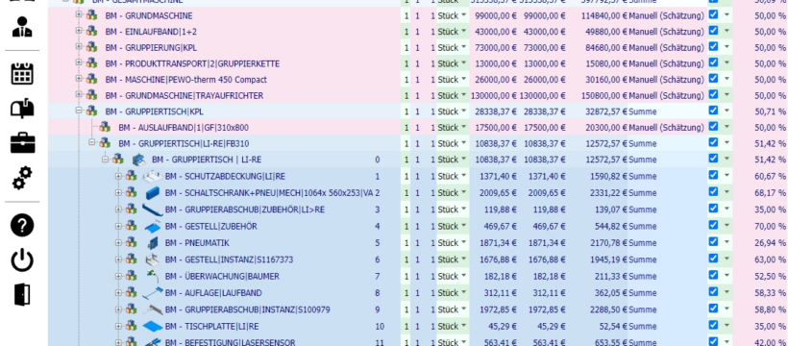The width and height of the screenshot is (788, 346).
Task: Collapse the GRUPPIERTISCH|LI-RE|FB310 node
Action: [x=92, y=142]
